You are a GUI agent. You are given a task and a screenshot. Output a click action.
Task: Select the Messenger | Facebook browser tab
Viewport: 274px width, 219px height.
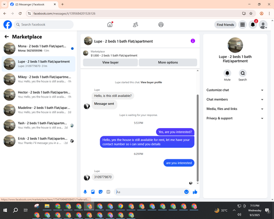coord(33,4)
